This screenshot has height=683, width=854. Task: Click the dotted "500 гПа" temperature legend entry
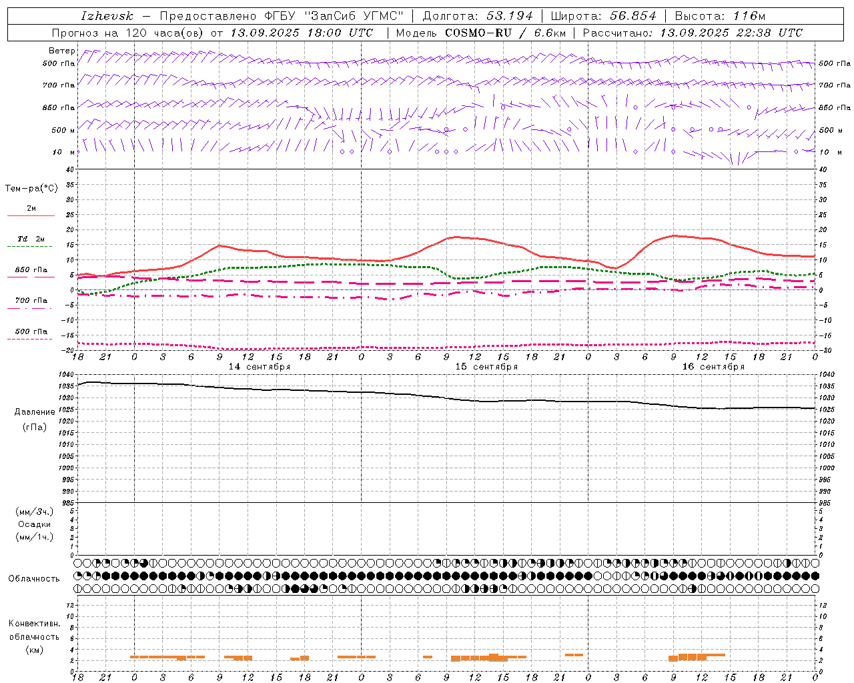pos(31,335)
